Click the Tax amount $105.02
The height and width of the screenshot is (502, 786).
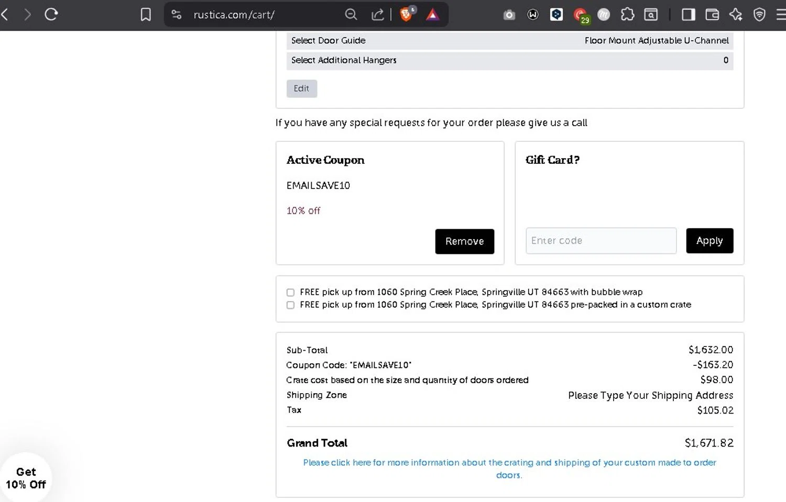(x=715, y=410)
